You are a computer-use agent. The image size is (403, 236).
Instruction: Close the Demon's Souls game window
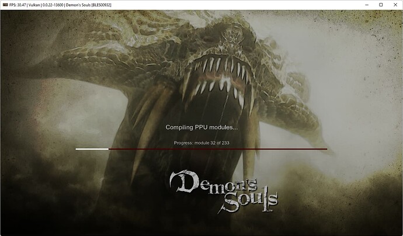click(x=395, y=5)
